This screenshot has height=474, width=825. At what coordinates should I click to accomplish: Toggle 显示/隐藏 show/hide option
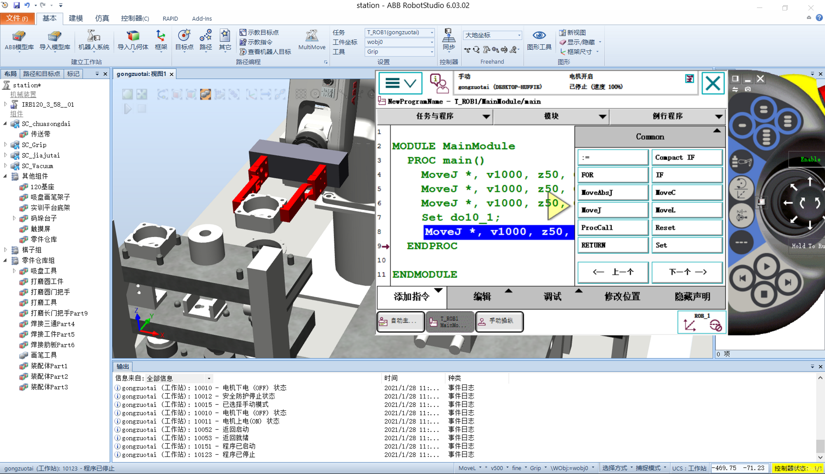[x=580, y=42]
